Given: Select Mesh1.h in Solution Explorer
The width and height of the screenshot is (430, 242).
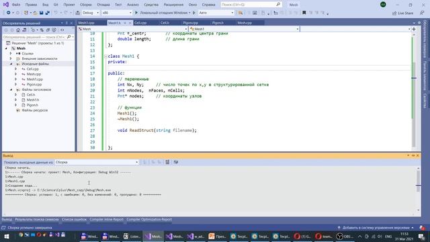Looking at the screenshot, I should coord(33,100).
